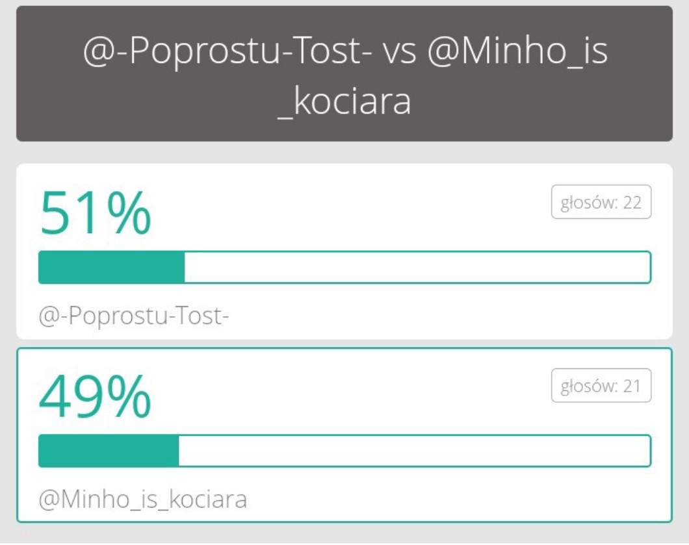Viewport: 689px width, 545px height.
Task: Click the "głosów: 22" vote count badge
Action: pos(601,203)
